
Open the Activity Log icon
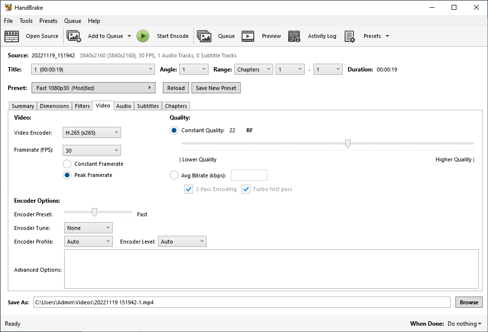[294, 36]
